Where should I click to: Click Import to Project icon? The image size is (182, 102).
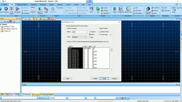(x=40, y=10)
